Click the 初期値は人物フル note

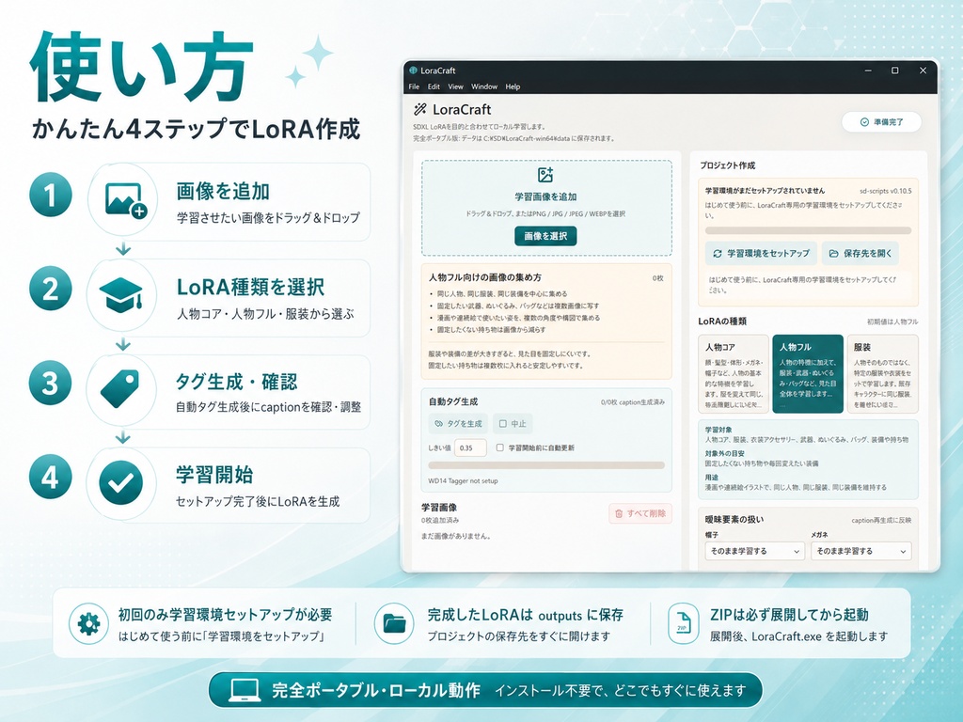tap(892, 322)
